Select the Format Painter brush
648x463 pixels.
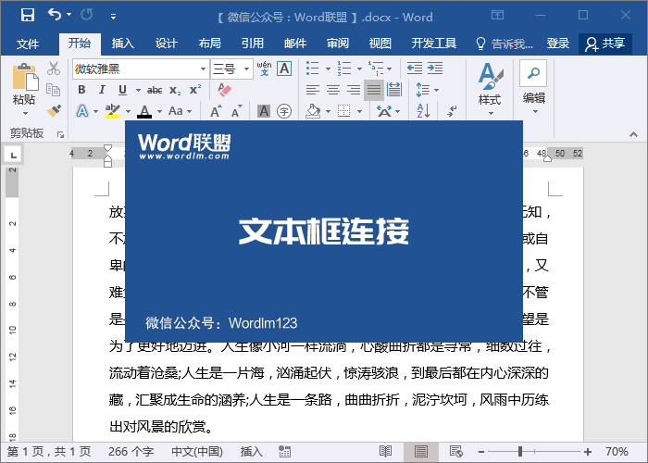pyautogui.click(x=54, y=111)
